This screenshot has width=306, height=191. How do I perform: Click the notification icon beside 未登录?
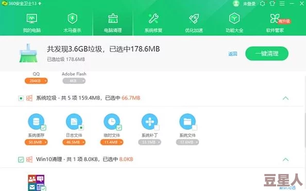[263, 4]
